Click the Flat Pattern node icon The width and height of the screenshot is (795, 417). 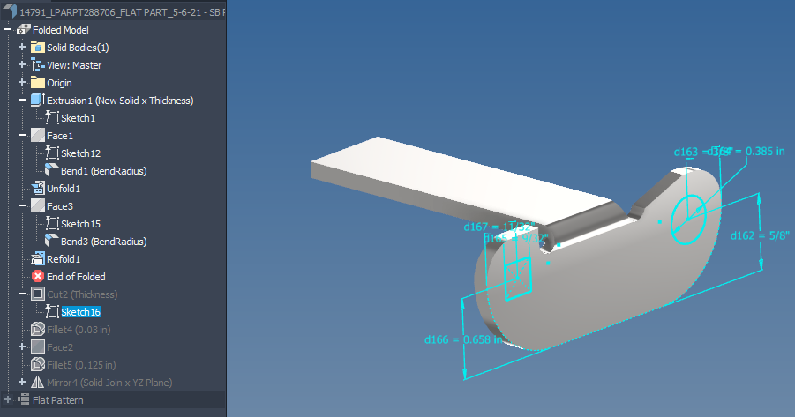[23, 399]
